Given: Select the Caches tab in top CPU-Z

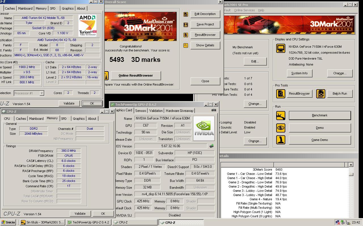Looking at the screenshot, I should click(10, 8).
